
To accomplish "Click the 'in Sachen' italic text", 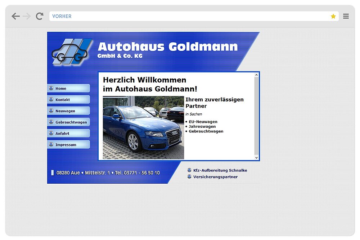I will pos(194,114).
